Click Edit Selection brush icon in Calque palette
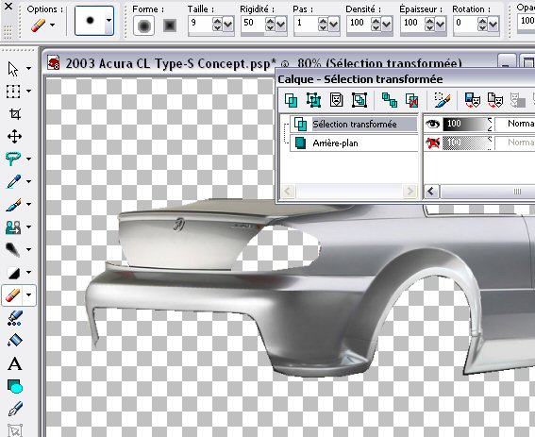The width and height of the screenshot is (535, 437). [443, 100]
